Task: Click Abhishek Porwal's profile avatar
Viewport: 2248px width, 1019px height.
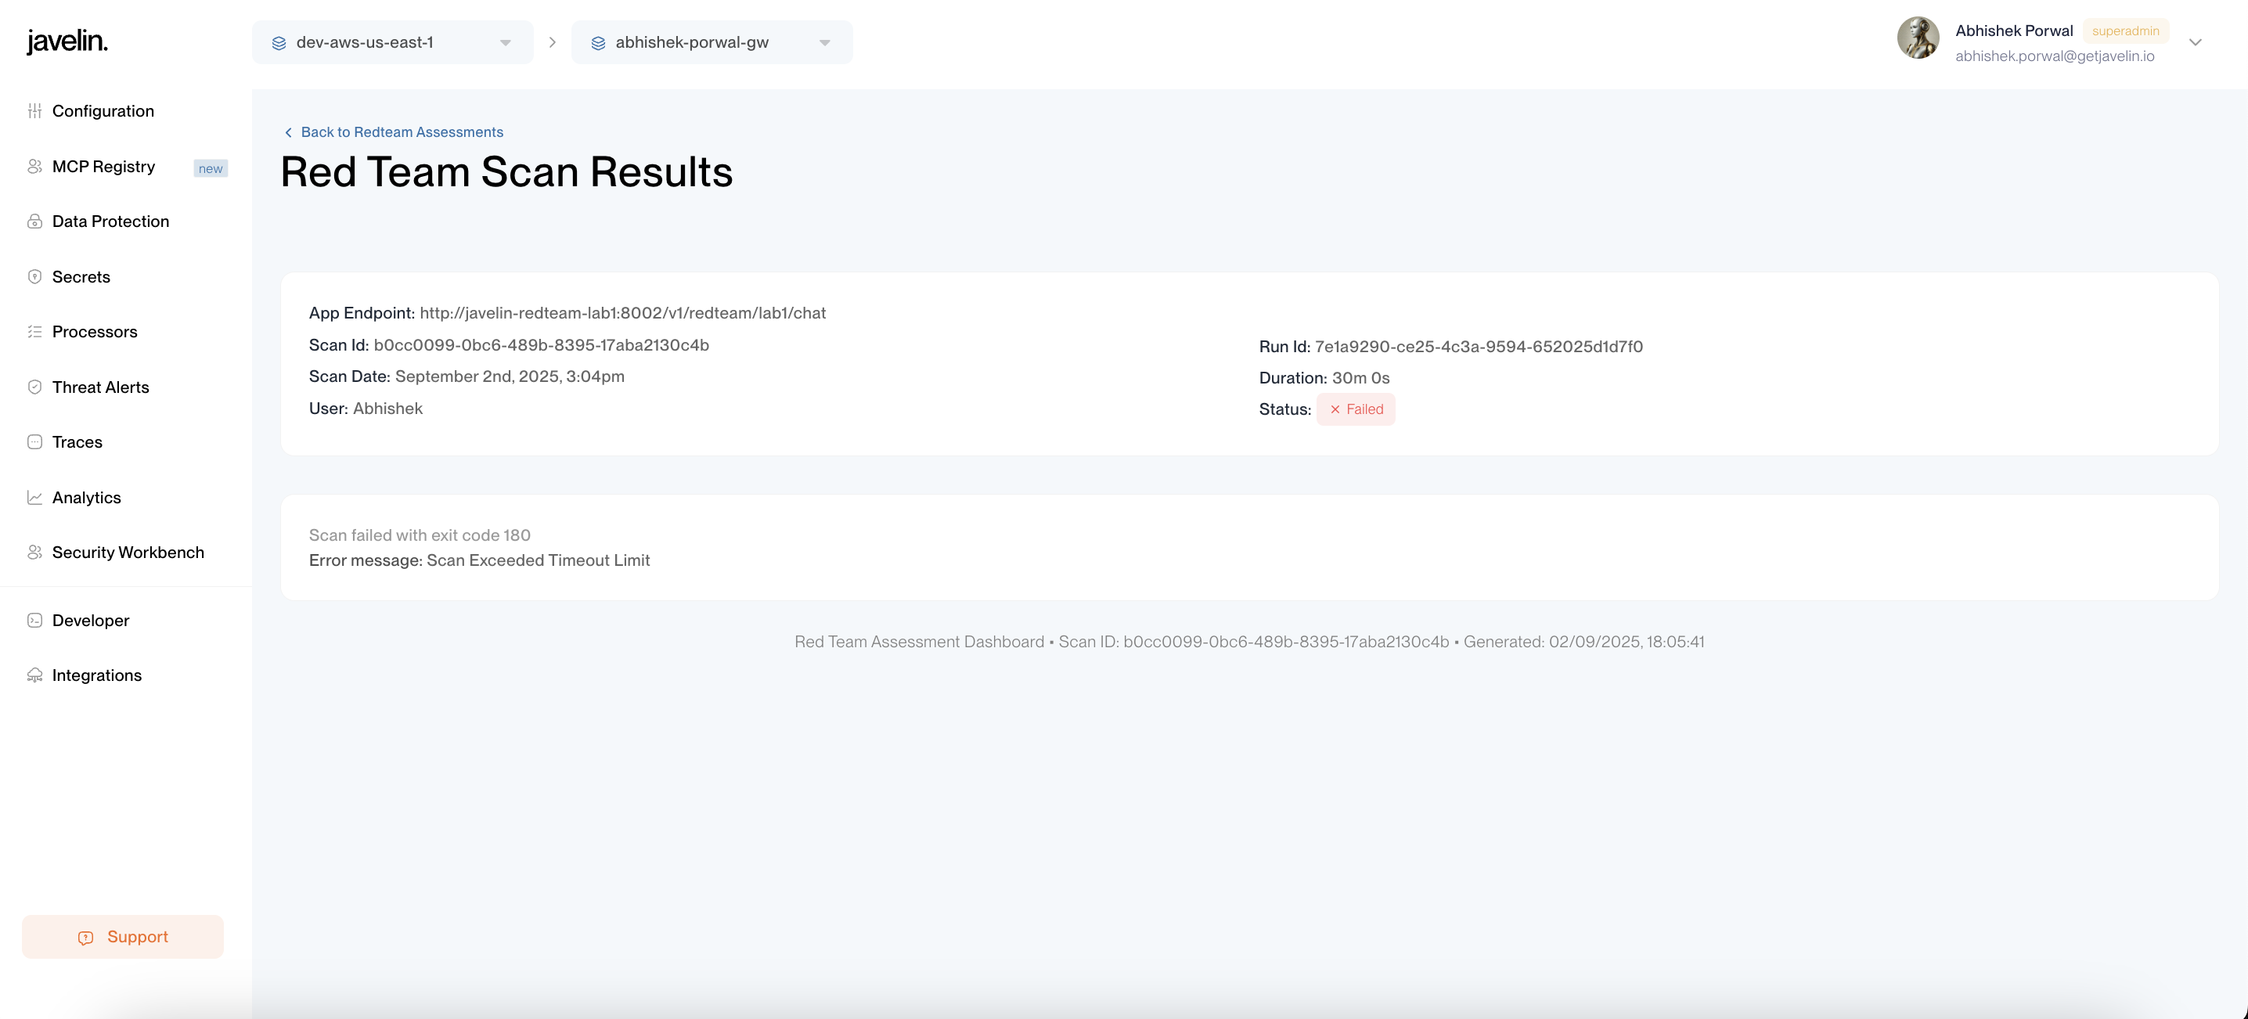Action: point(1918,38)
